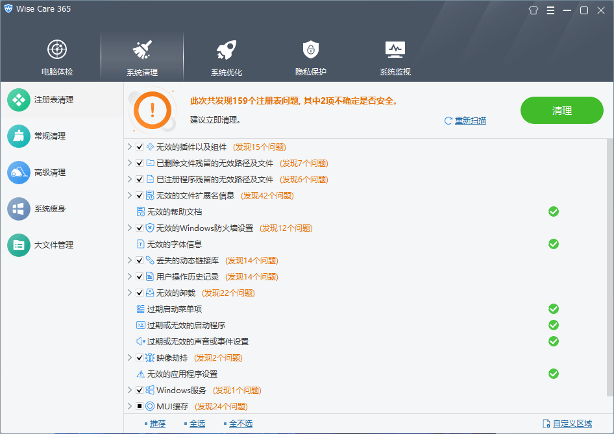Select the 常规清理 (Common Cleaner) sidebar icon

click(19, 136)
